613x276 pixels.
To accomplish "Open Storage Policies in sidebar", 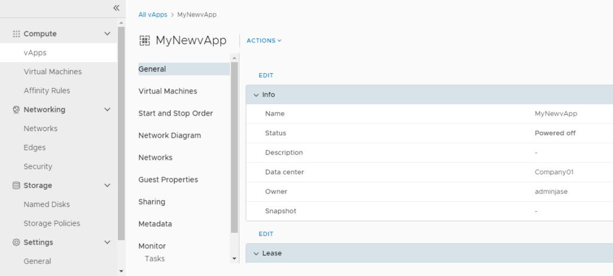I will 52,223.
